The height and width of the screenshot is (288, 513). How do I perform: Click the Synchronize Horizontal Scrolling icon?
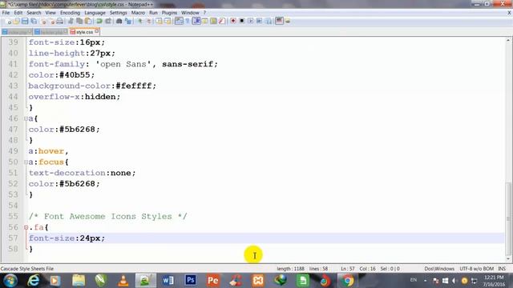pos(168,22)
